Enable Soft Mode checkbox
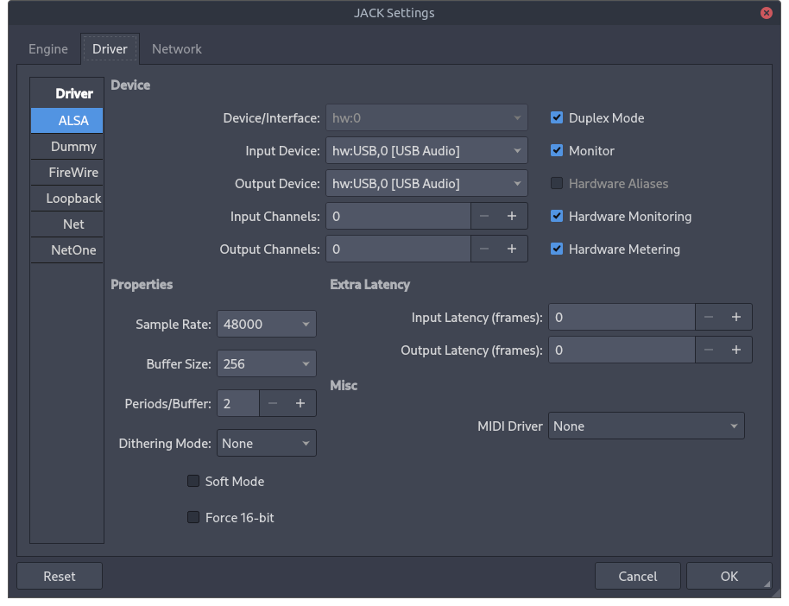This screenshot has width=789, height=606. pyautogui.click(x=193, y=482)
